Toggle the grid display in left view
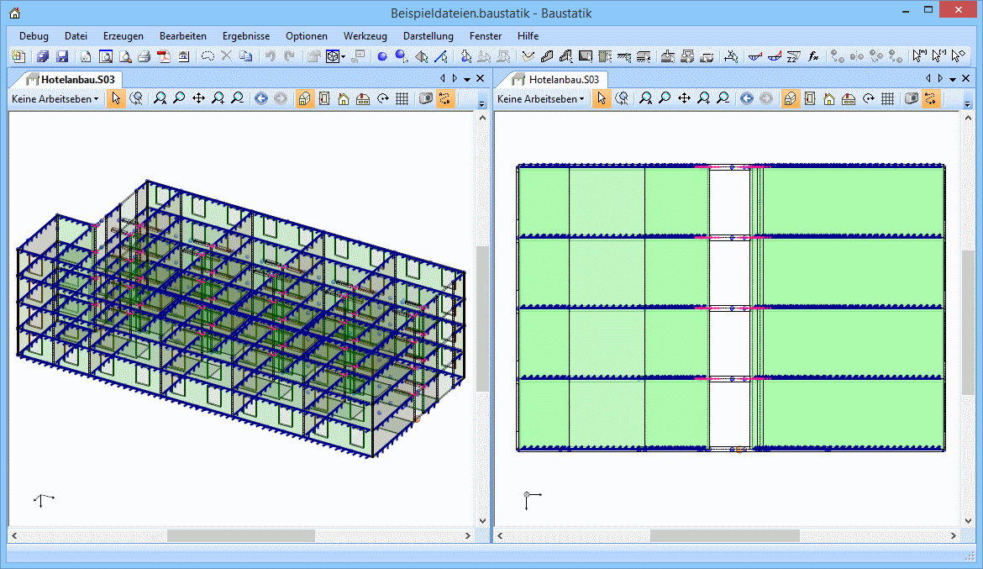The width and height of the screenshot is (983, 569). click(402, 98)
